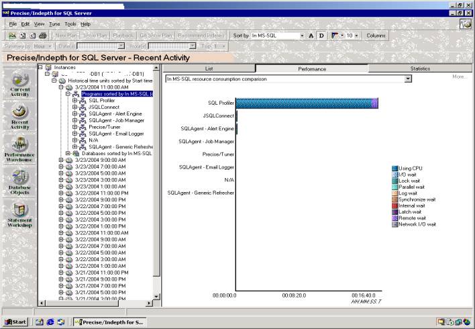Select Programs sorted by In MS-SQL item
Image resolution: width=475 pixels, height=329 pixels.
pyautogui.click(x=117, y=94)
